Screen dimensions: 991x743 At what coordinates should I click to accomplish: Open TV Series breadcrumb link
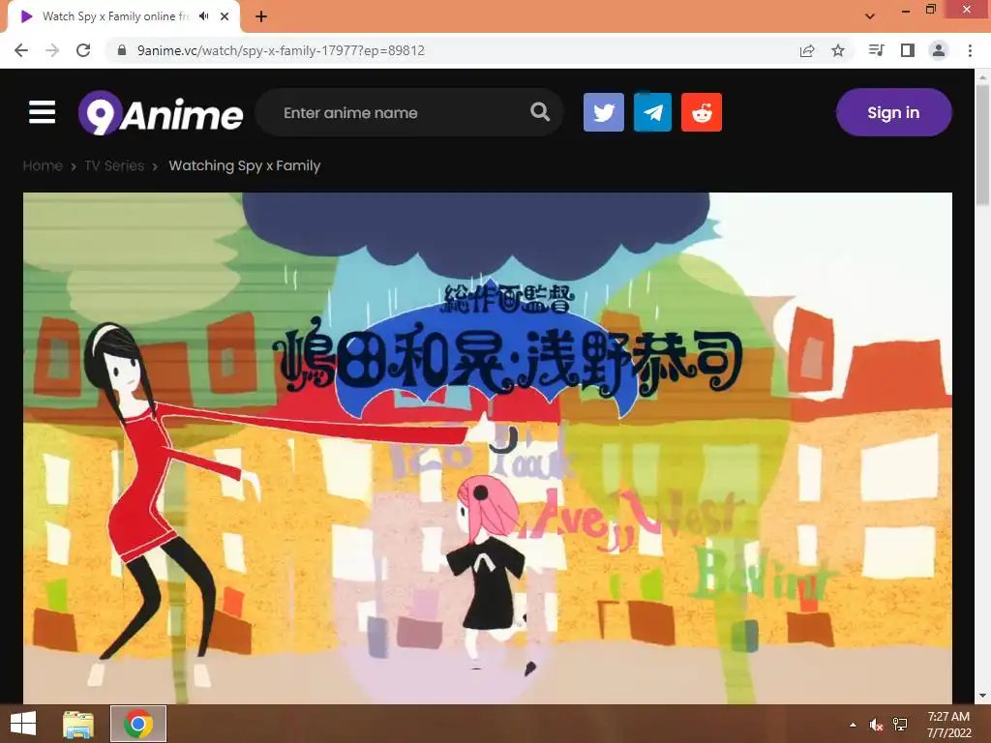pyautogui.click(x=114, y=165)
